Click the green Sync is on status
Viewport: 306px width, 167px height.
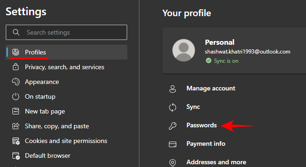pos(222,61)
